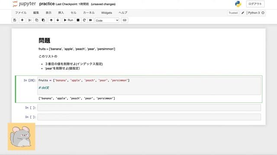Open the 表示 menu
This screenshot has width=277, height=155.
[x=48, y=12]
